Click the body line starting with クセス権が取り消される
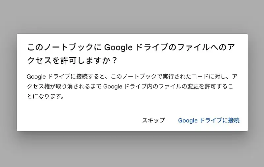The image size is (264, 167). pyautogui.click(x=132, y=87)
